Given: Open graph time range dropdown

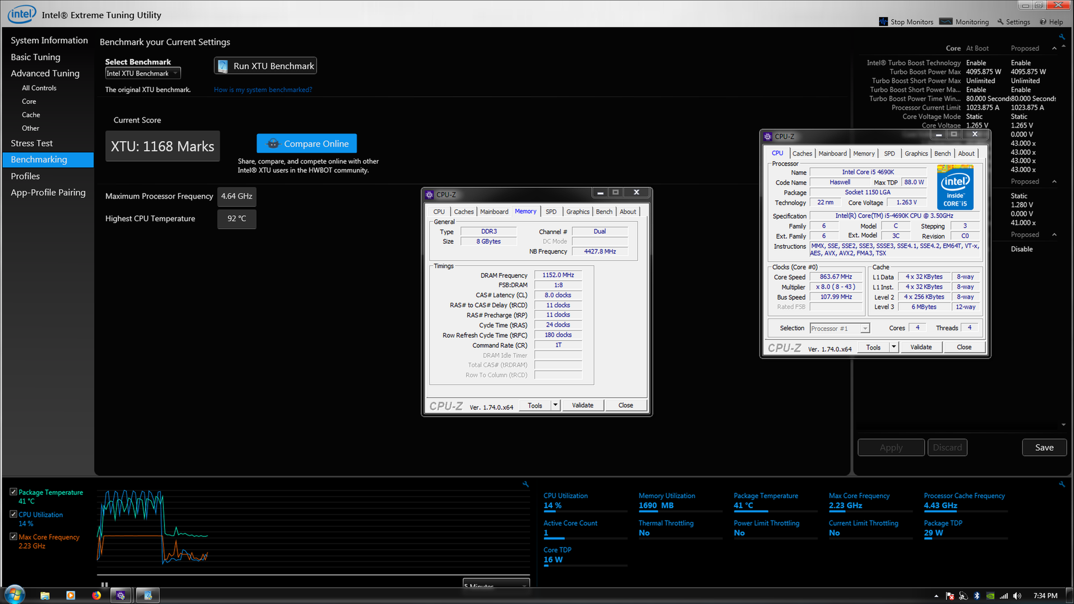Looking at the screenshot, I should coord(496,584).
